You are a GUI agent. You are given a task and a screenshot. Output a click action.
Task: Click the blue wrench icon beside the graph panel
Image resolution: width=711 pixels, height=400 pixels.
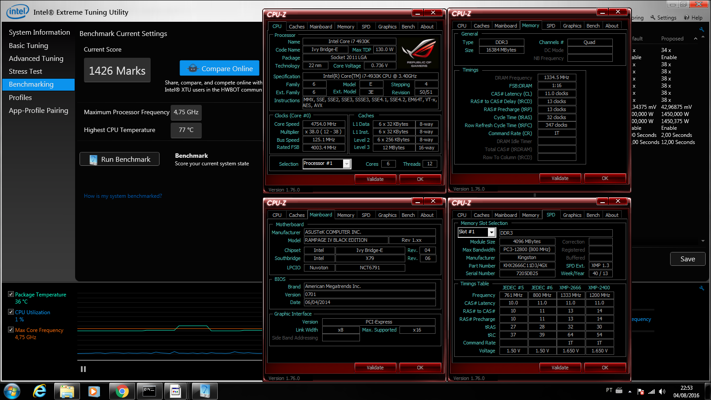tap(702, 288)
